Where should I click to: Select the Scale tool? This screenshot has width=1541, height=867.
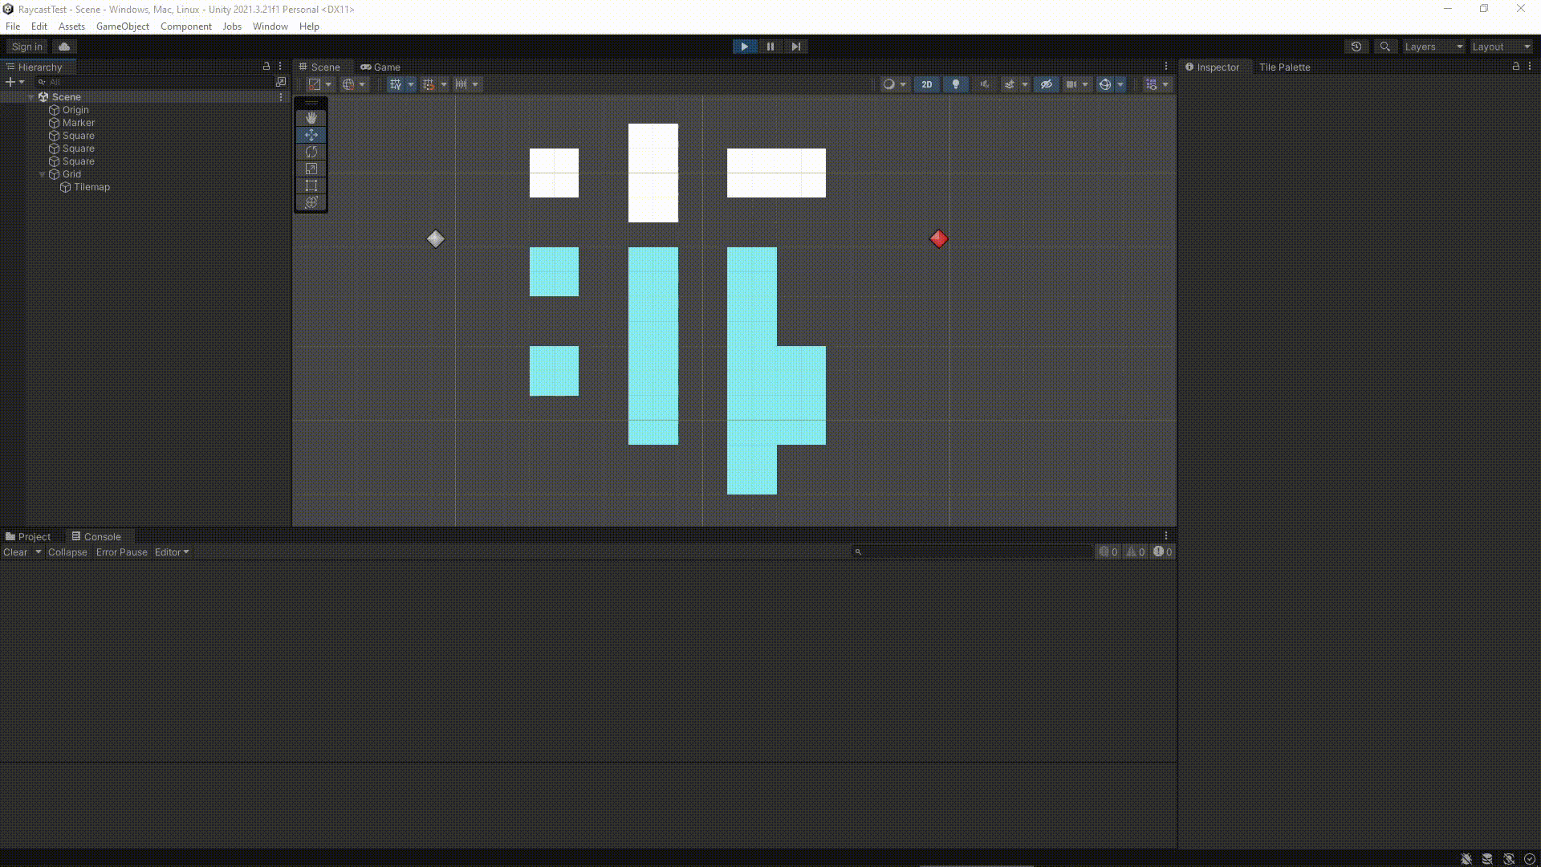(311, 169)
